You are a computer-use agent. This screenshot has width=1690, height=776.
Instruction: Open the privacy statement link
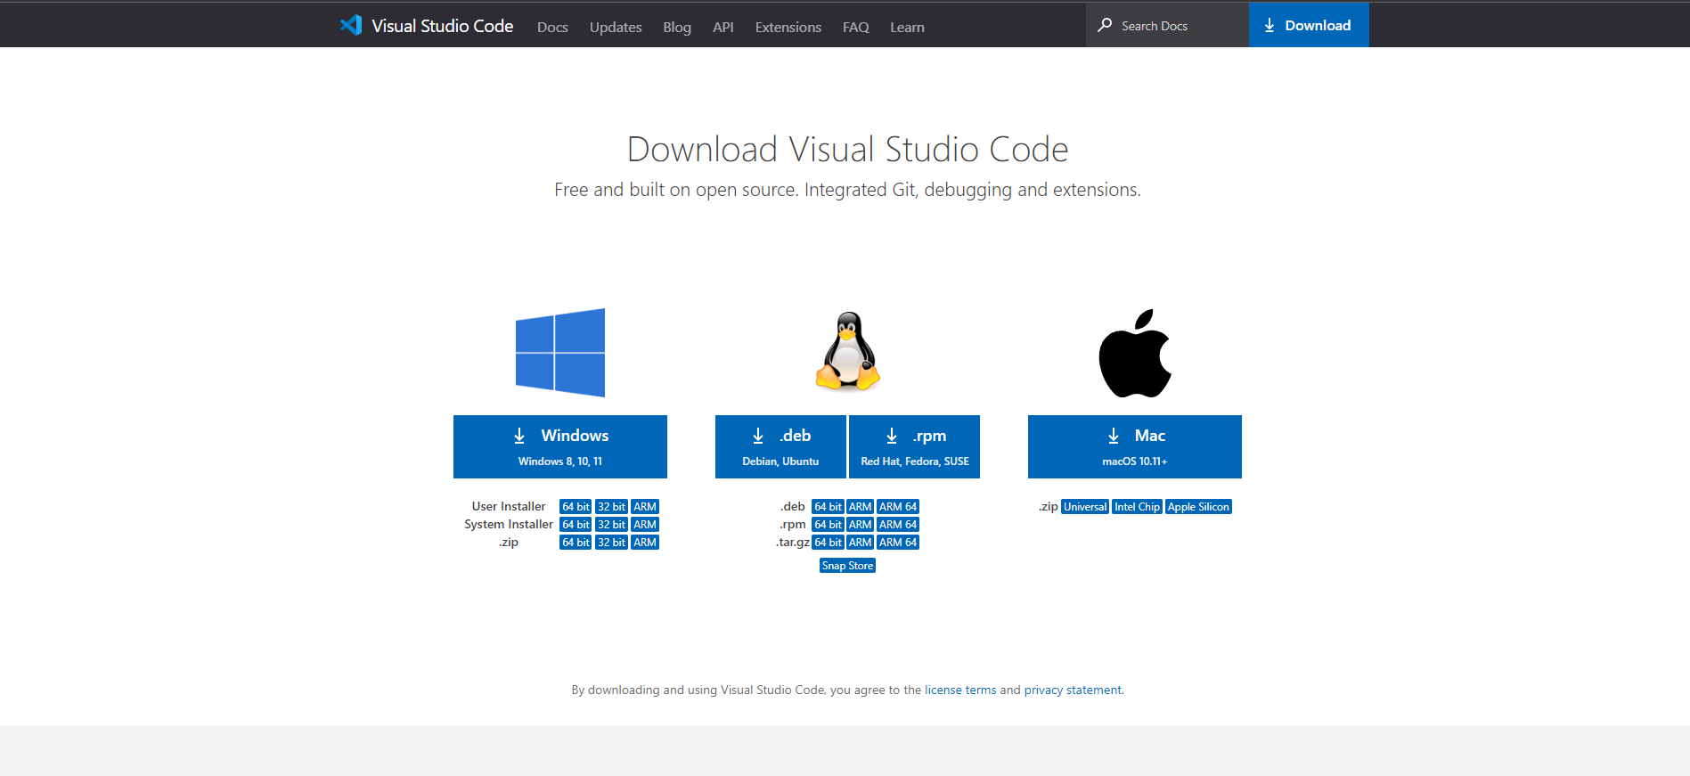coord(1073,690)
